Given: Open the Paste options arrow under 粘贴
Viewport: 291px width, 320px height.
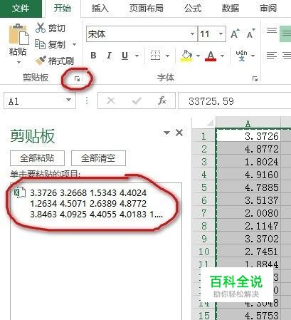Looking at the screenshot, I should click(18, 63).
